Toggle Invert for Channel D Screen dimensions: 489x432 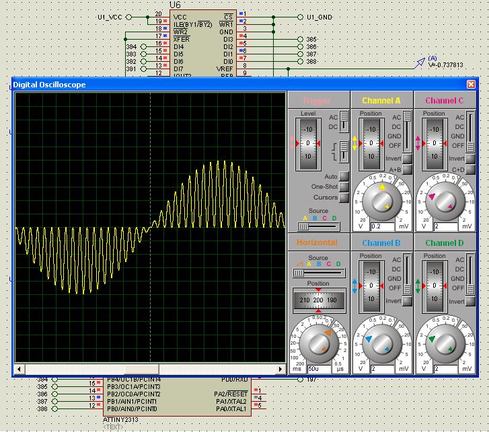pyautogui.click(x=470, y=301)
